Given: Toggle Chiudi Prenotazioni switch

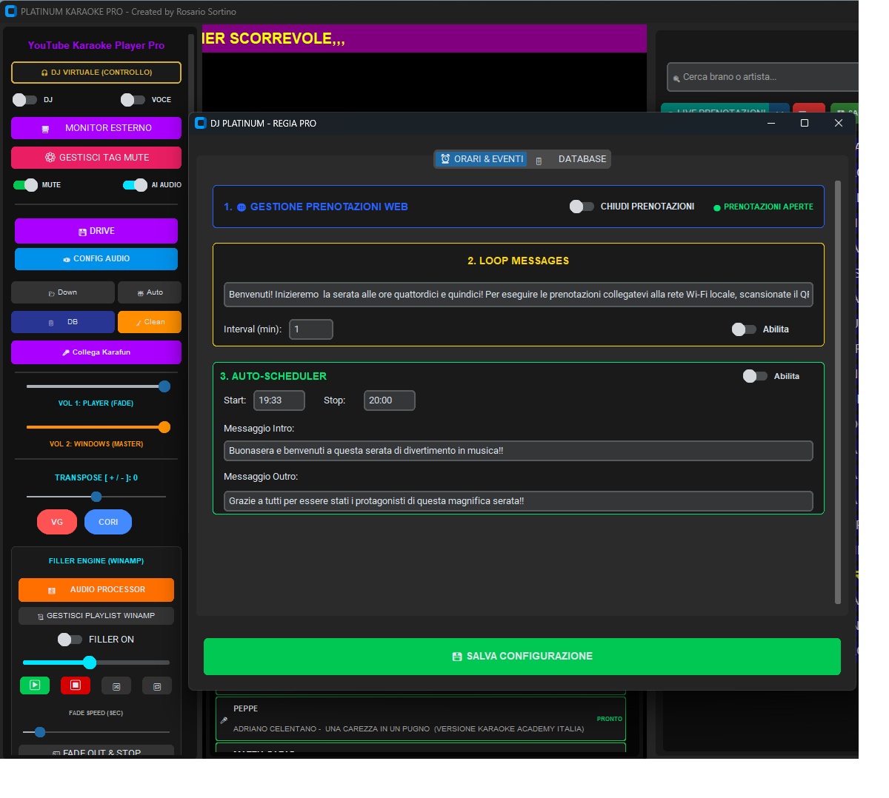Looking at the screenshot, I should pos(581,208).
